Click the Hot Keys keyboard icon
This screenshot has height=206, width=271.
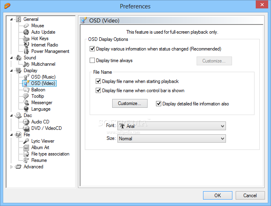point(26,38)
